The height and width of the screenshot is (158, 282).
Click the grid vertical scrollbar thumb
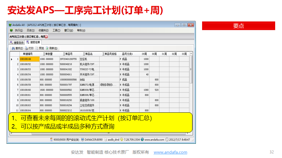pos(191,69)
